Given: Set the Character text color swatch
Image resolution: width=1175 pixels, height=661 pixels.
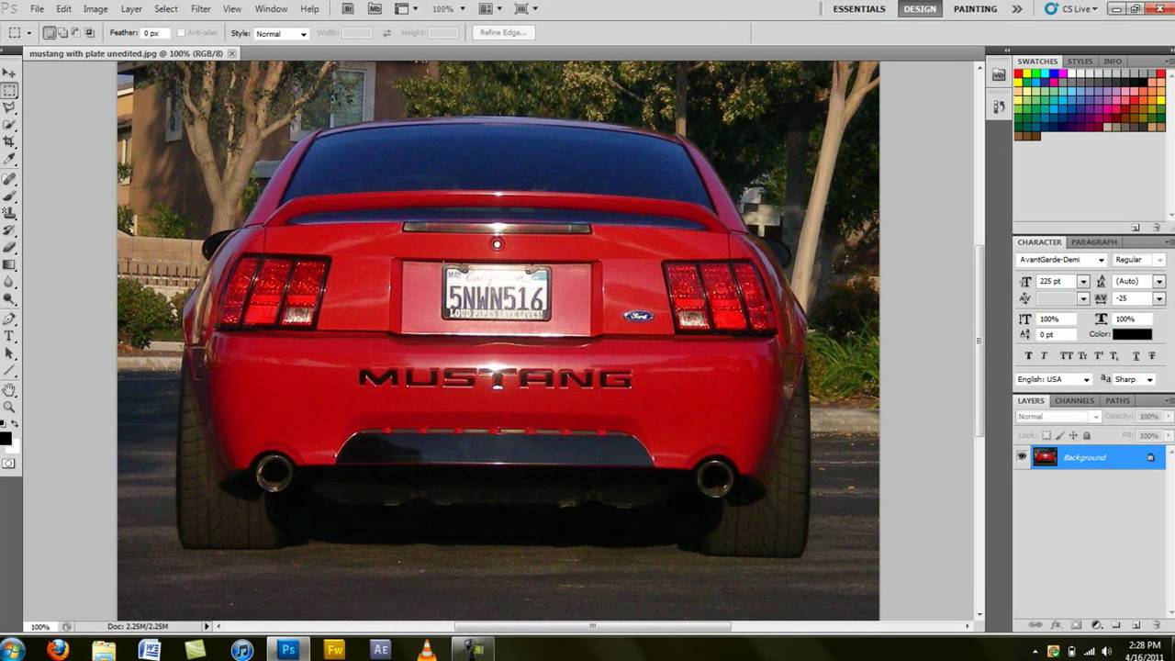Looking at the screenshot, I should [x=1132, y=334].
